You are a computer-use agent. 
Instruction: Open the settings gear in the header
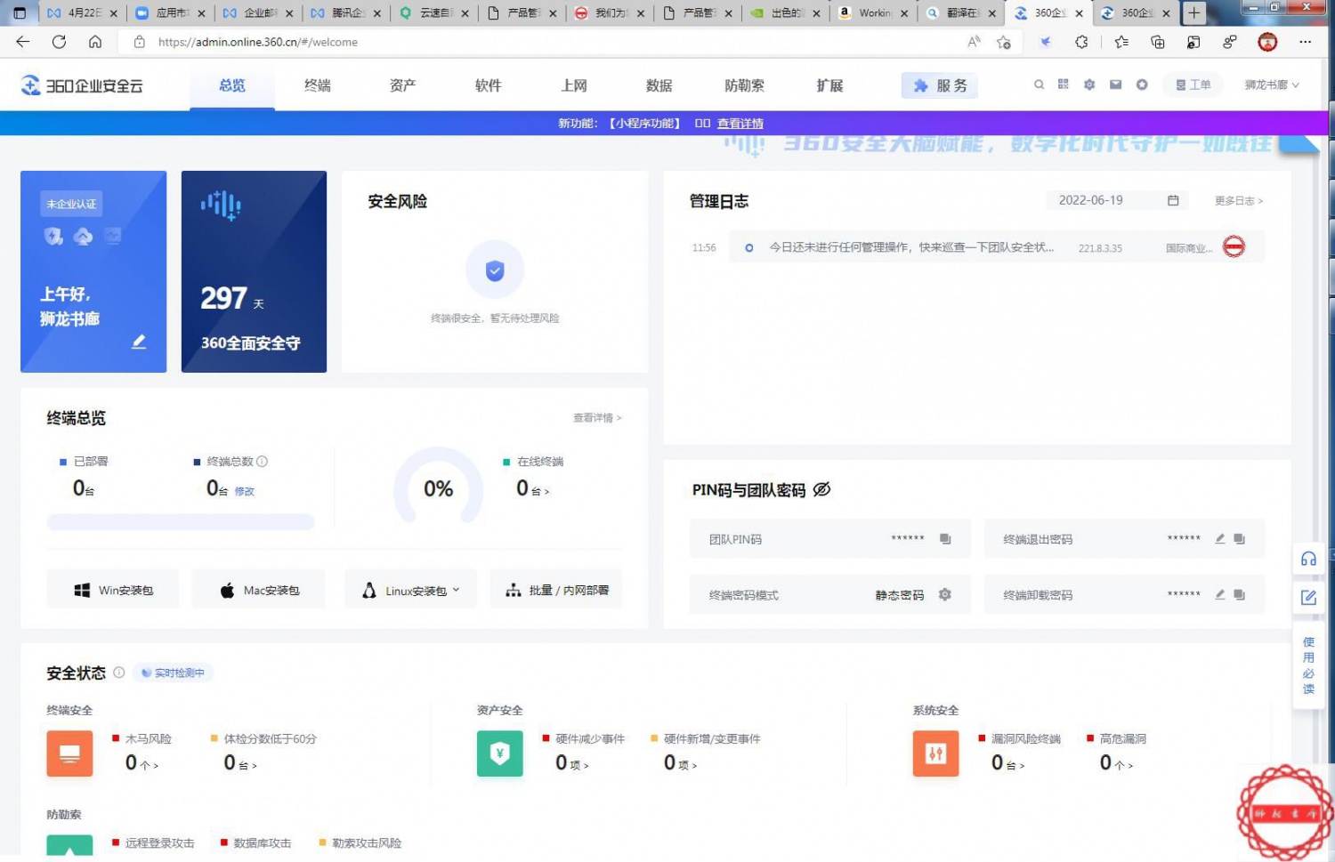(x=1089, y=85)
